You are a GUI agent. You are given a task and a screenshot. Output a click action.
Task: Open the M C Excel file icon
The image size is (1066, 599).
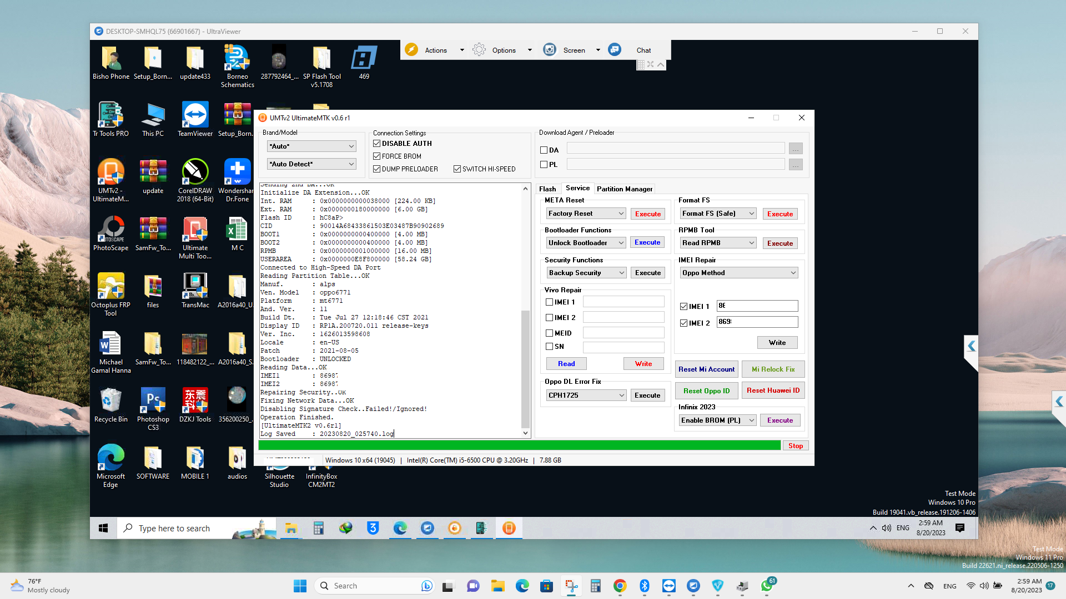coord(237,233)
